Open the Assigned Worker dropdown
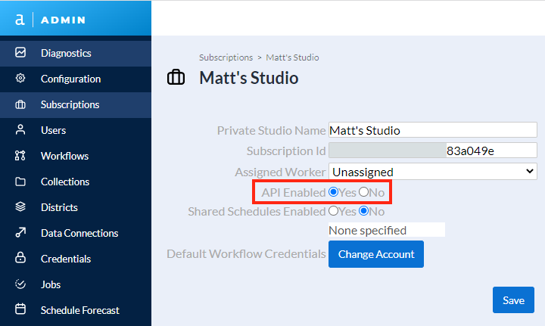 (x=432, y=172)
